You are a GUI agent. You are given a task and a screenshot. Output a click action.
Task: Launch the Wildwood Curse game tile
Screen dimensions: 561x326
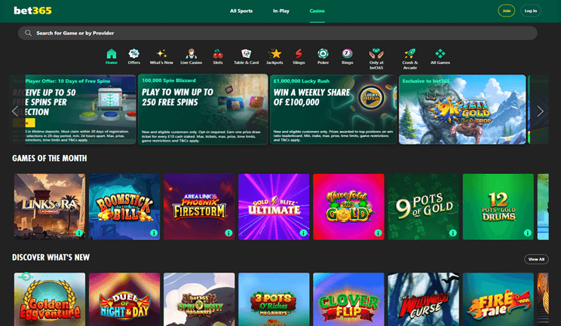(424, 300)
